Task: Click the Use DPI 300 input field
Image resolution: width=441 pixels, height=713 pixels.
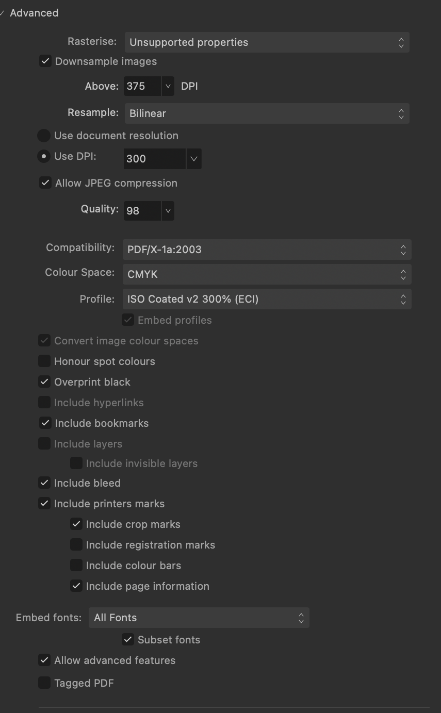Action: 155,159
